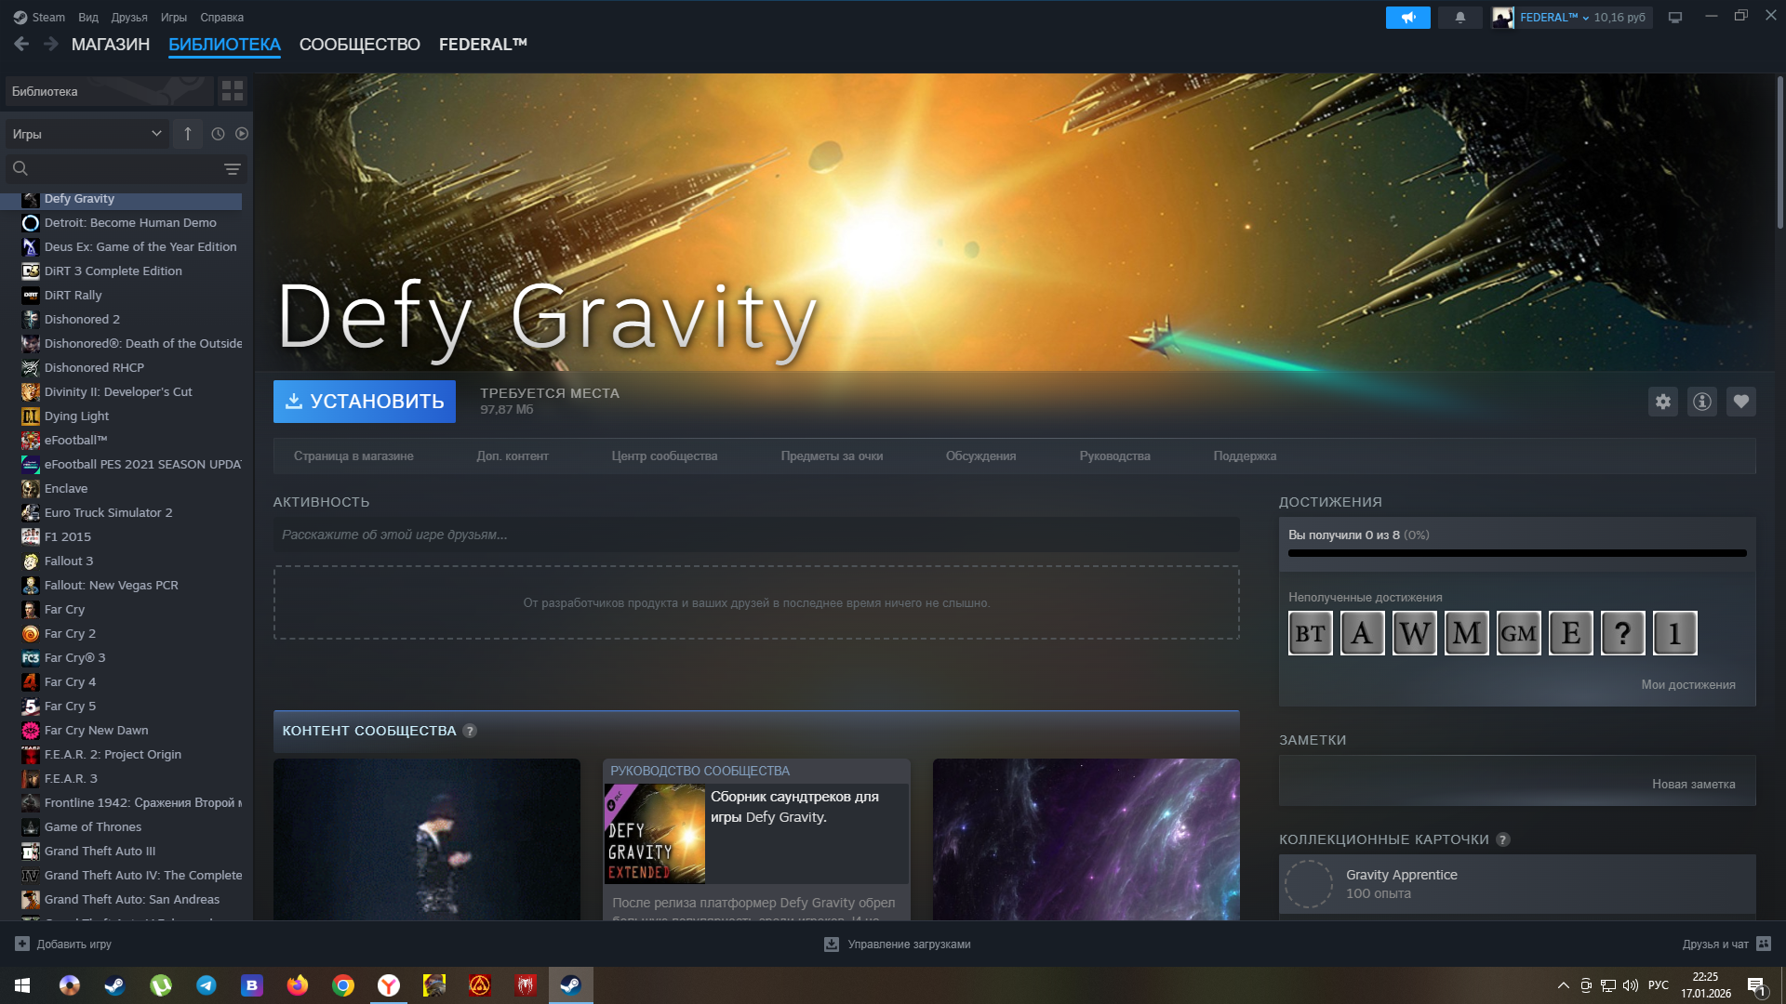The image size is (1786, 1004).
Task: Click the announcements megaphone icon
Action: click(1407, 18)
